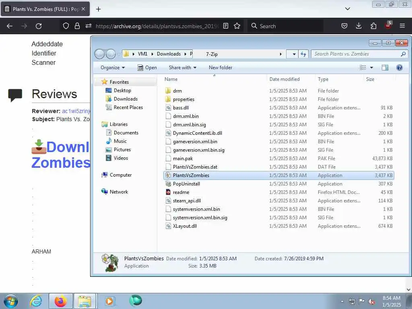Viewport: 412px width, 309px height.
Task: Toggle Firefox reader view icon
Action: [225, 26]
